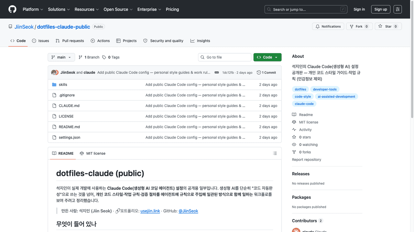
Task: Select the Code tab
Action: pos(18,41)
